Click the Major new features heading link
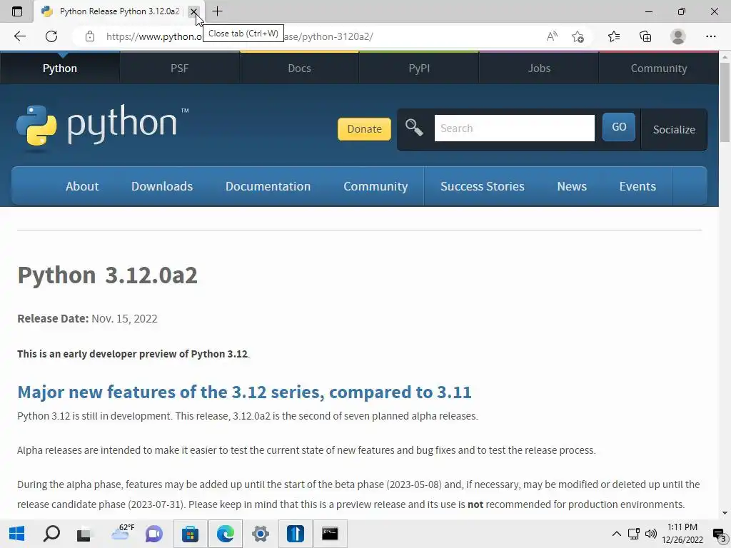The height and width of the screenshot is (548, 731). click(244, 392)
